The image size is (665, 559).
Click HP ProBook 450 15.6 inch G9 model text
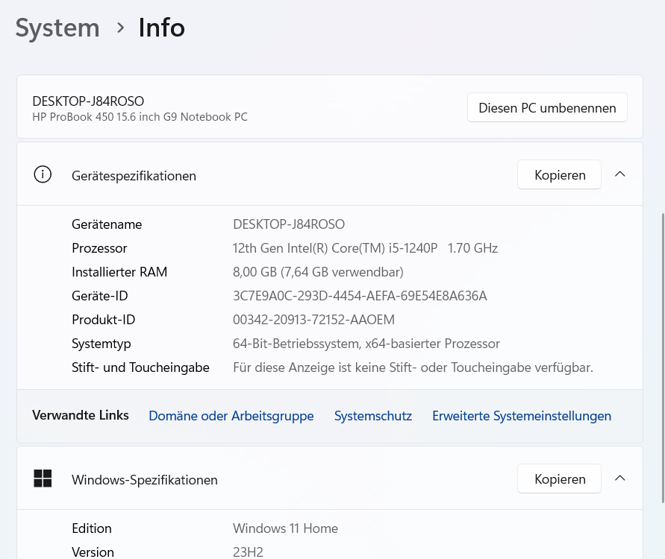click(x=140, y=117)
